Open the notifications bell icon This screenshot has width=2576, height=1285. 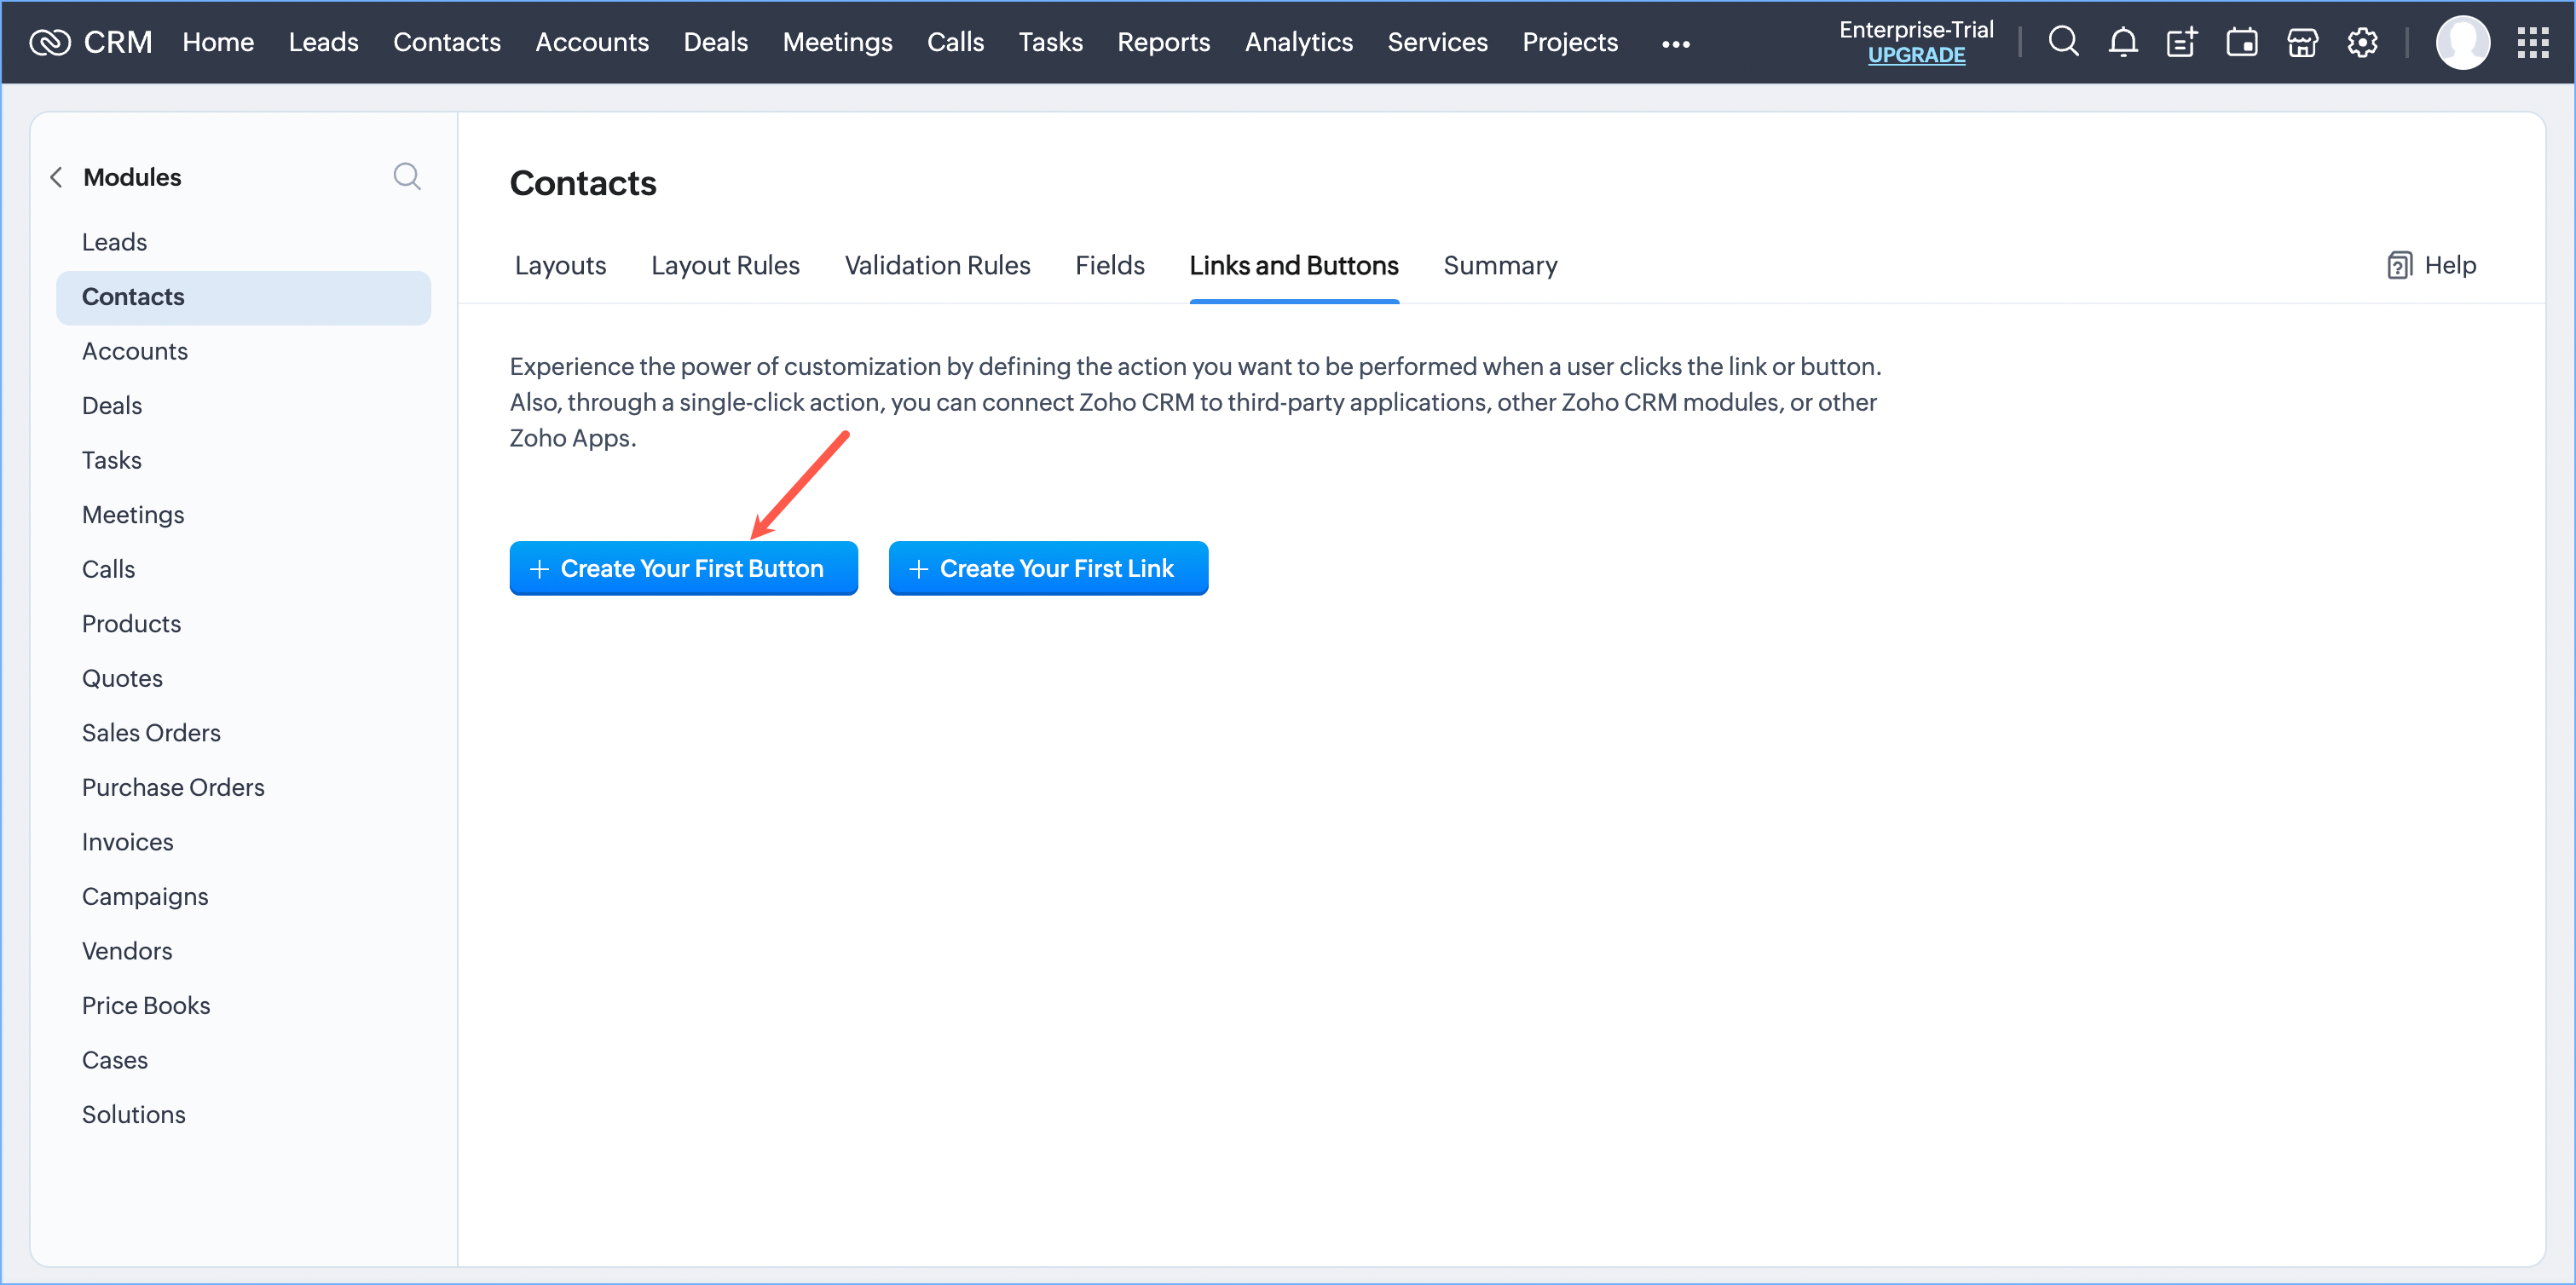(x=2123, y=42)
